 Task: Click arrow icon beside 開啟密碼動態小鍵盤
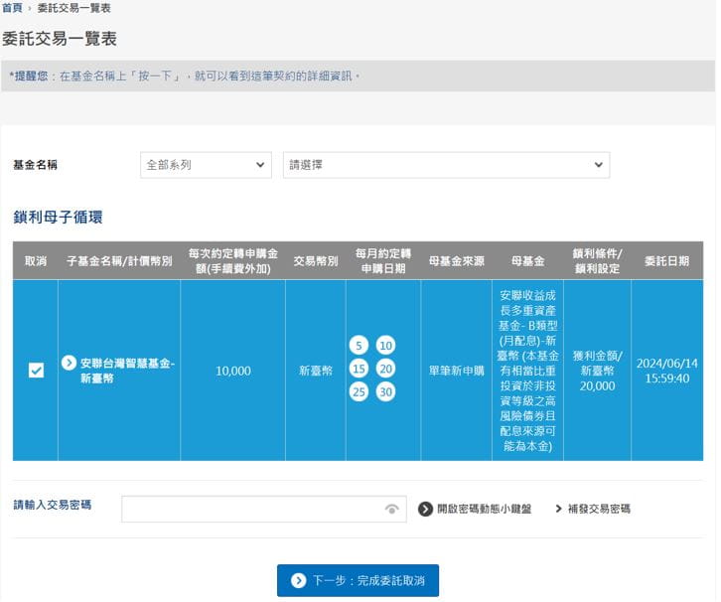425,509
